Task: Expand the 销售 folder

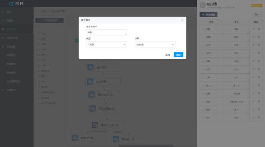Action: [x=37, y=33]
